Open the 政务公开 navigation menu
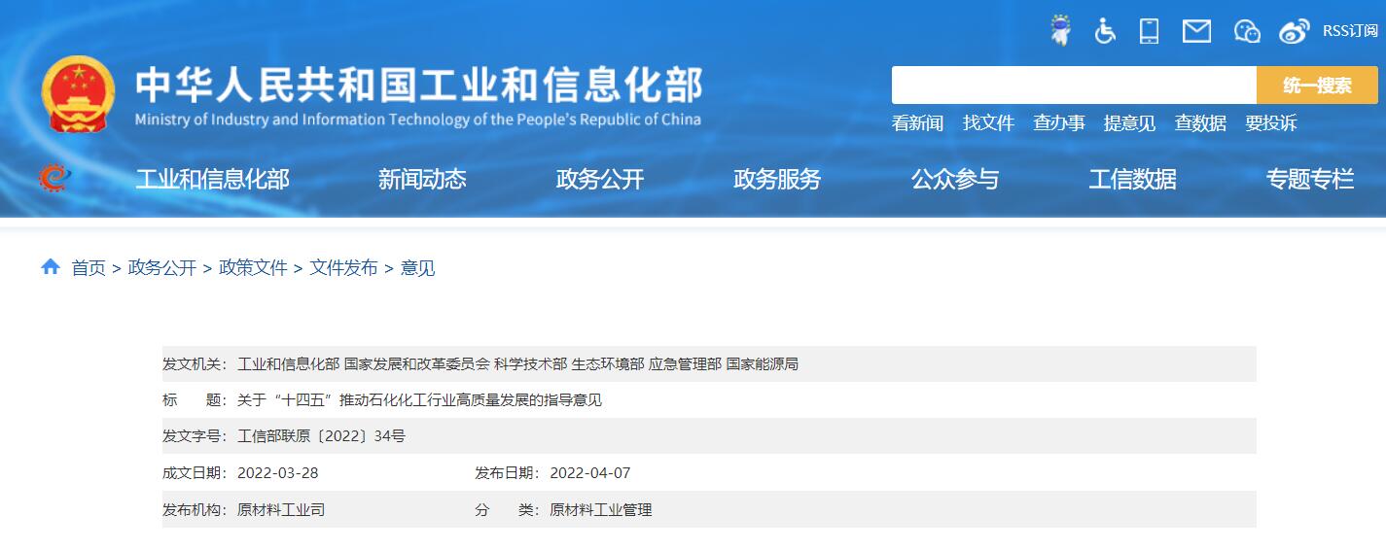The width and height of the screenshot is (1386, 551). coord(600,179)
